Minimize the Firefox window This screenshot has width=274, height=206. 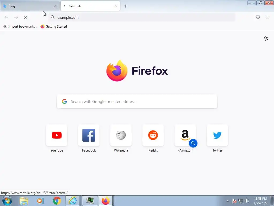point(252,3)
